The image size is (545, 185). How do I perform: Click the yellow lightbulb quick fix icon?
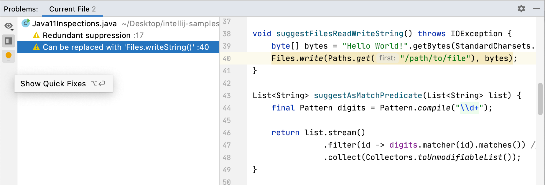pyautogui.click(x=9, y=56)
